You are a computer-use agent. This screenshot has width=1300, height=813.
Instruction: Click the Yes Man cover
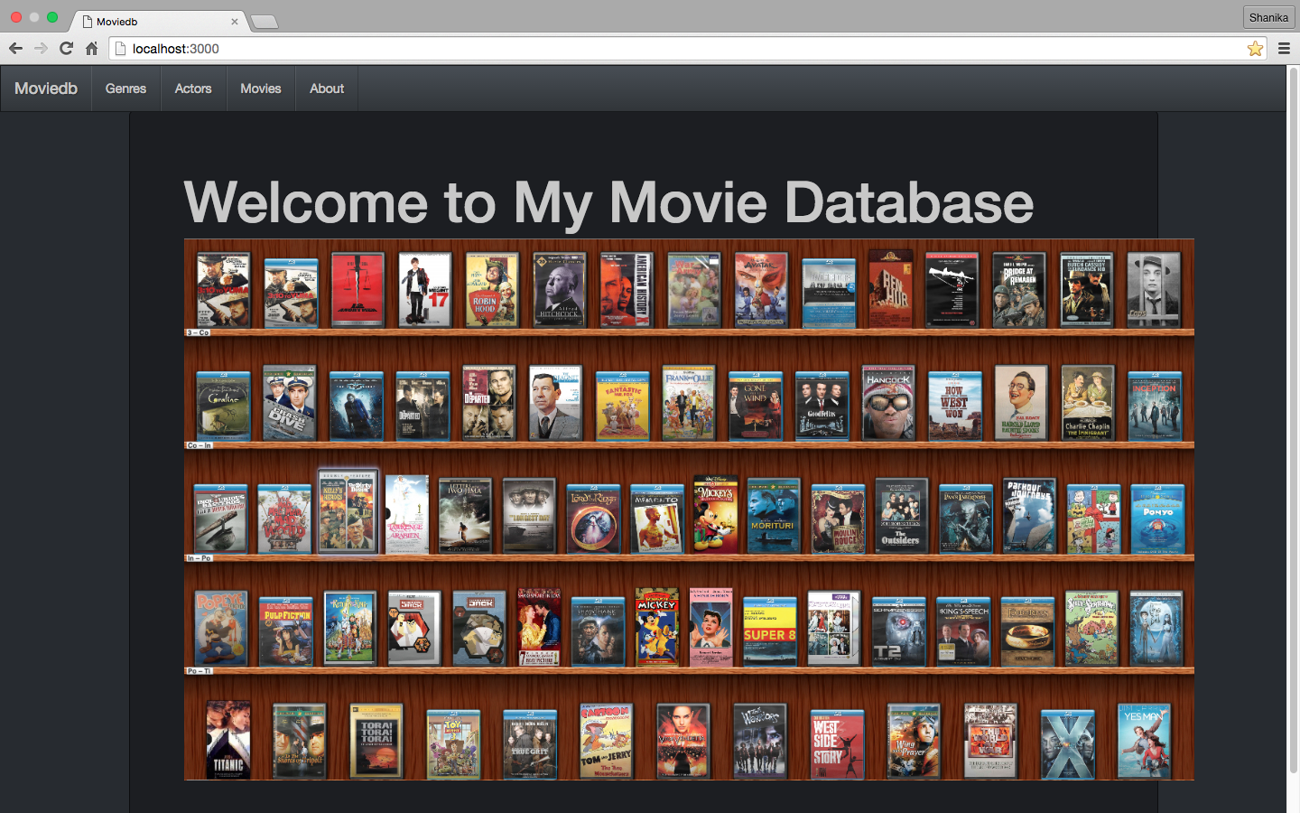coord(1144,741)
